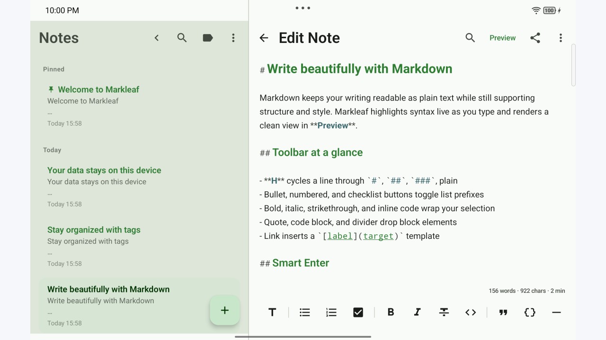Toggle bullet list formatting

(x=305, y=312)
